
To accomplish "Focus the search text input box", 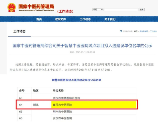I will [121, 10].
